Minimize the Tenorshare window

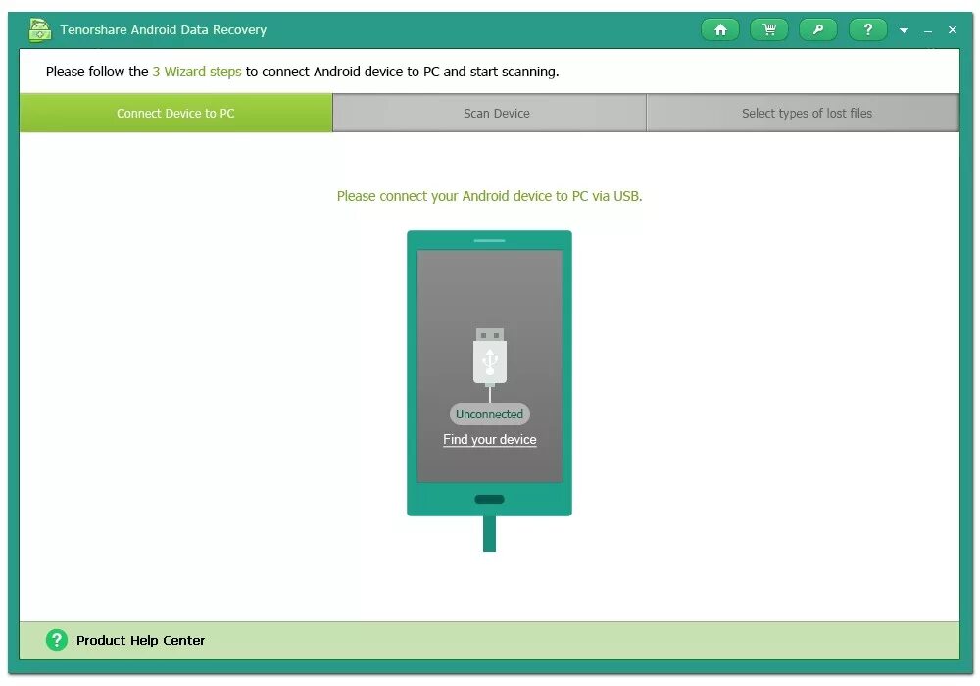pos(928,30)
